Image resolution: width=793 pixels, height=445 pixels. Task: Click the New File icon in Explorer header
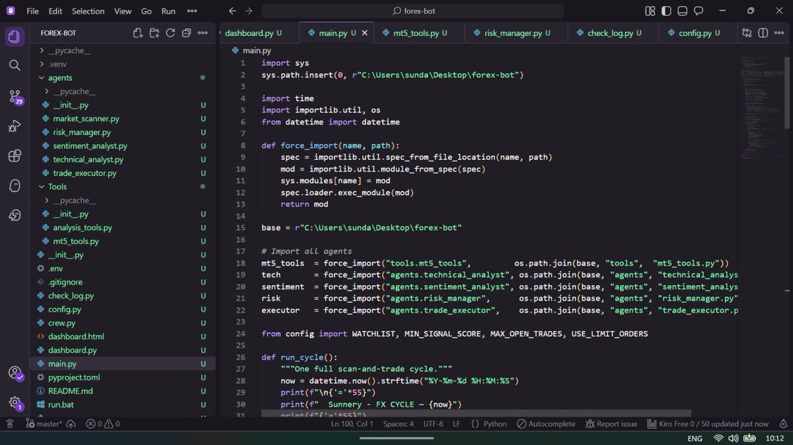pyautogui.click(x=137, y=33)
